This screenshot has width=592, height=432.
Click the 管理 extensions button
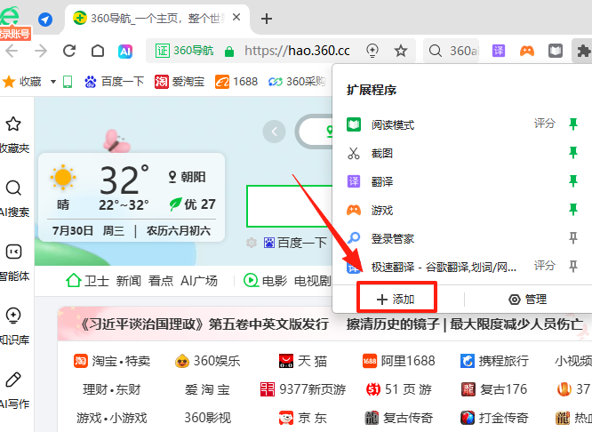527,300
